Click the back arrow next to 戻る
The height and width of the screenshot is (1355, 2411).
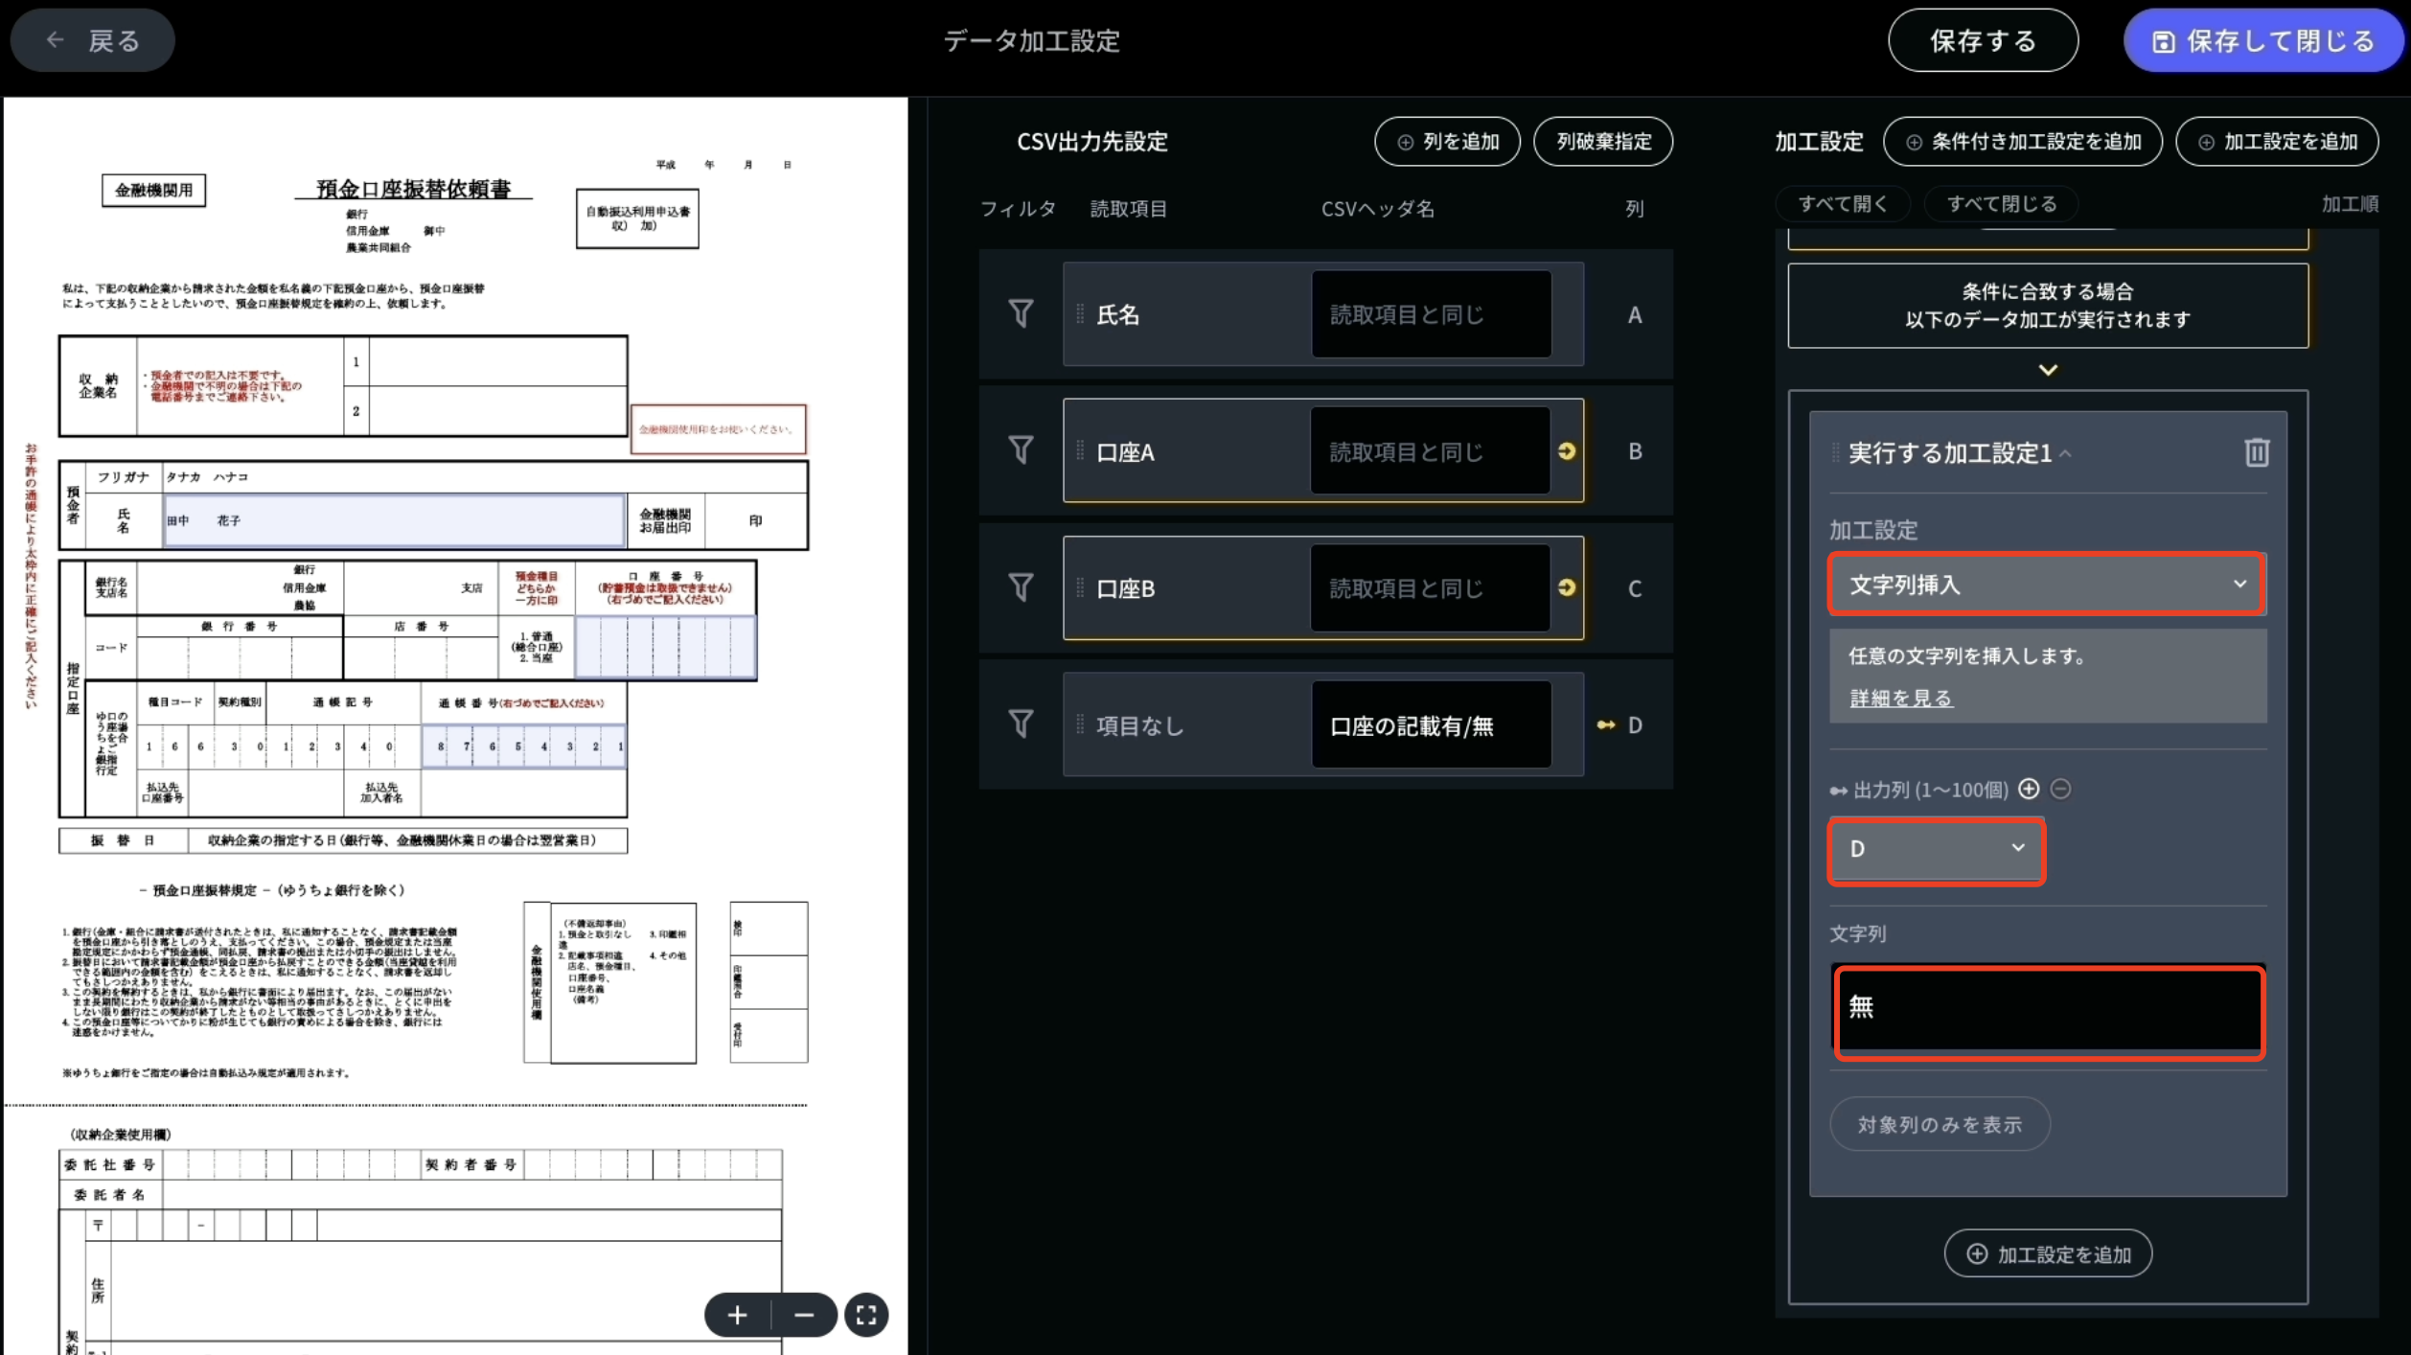click(55, 39)
